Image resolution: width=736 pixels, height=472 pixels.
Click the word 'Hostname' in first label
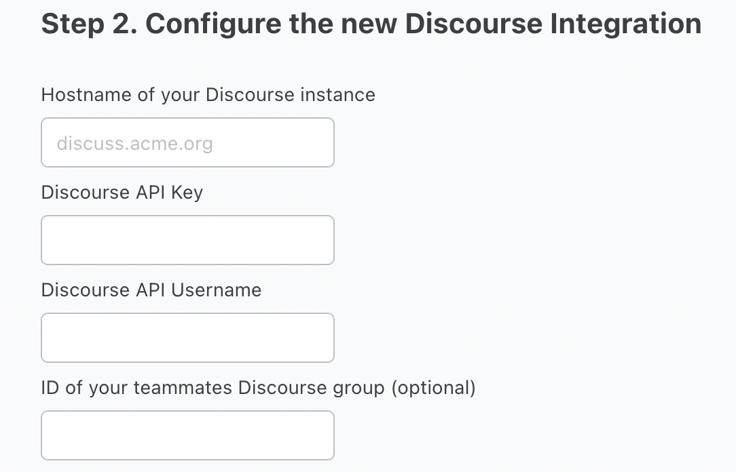click(86, 95)
